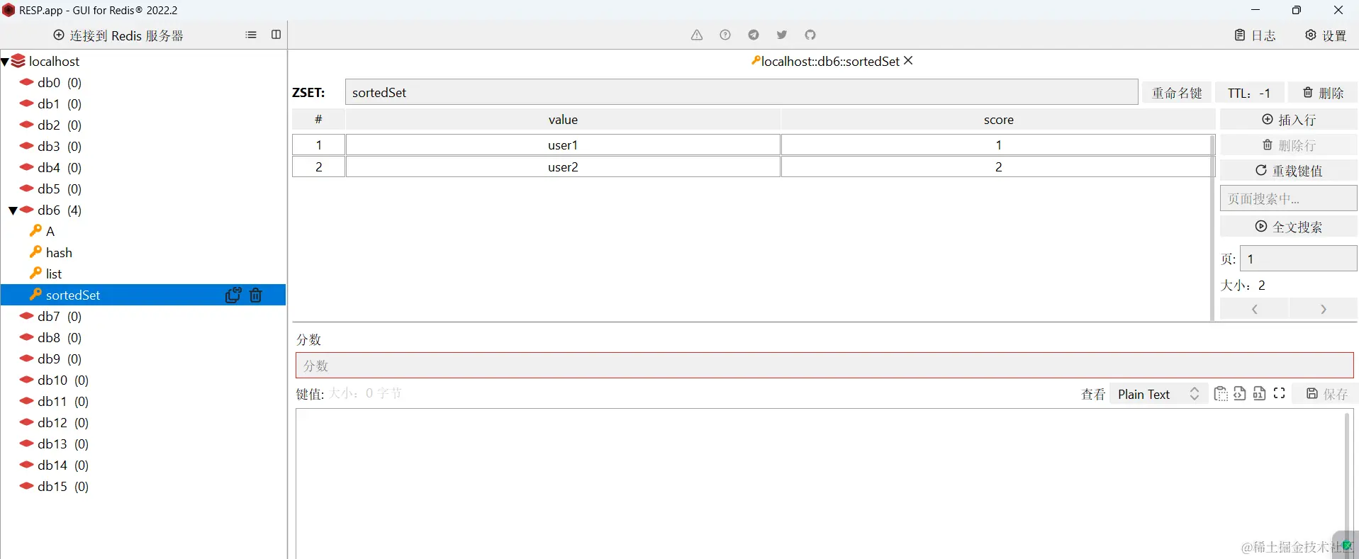
Task: Copy value to clipboard icon near Plain Text
Action: point(1221,394)
